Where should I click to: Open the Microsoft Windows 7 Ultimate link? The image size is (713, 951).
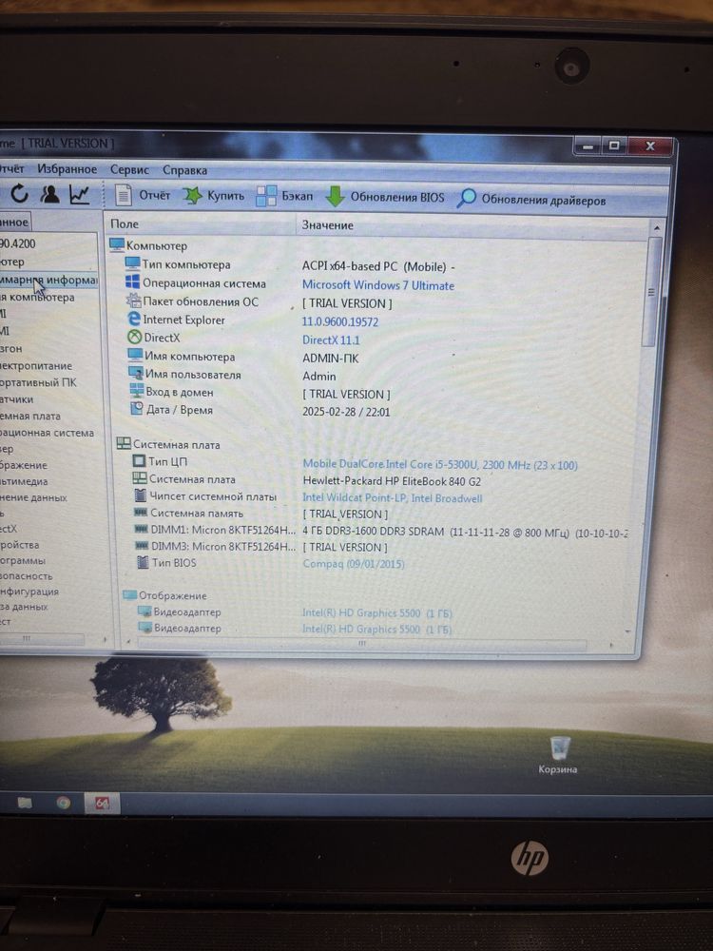tap(378, 285)
